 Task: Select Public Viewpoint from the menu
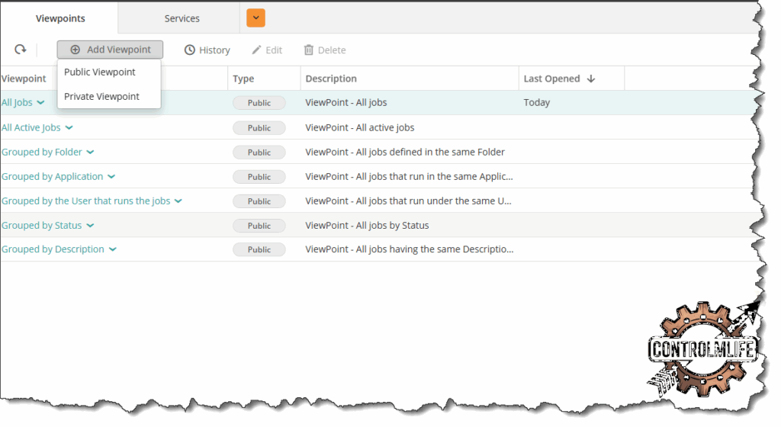click(x=100, y=72)
